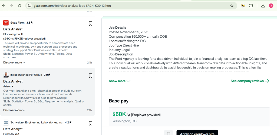
Task: Click Independence Pet Group 2.9 star rating
Action: point(47,75)
